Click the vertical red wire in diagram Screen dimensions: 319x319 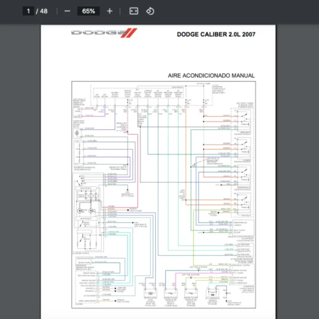[137, 159]
